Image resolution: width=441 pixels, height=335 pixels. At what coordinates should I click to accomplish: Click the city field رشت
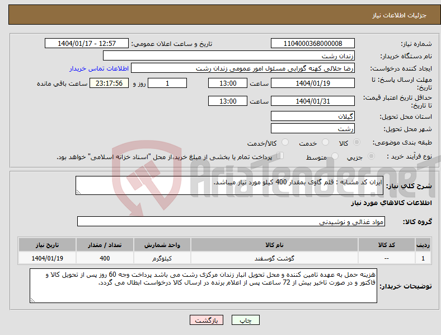313,128
